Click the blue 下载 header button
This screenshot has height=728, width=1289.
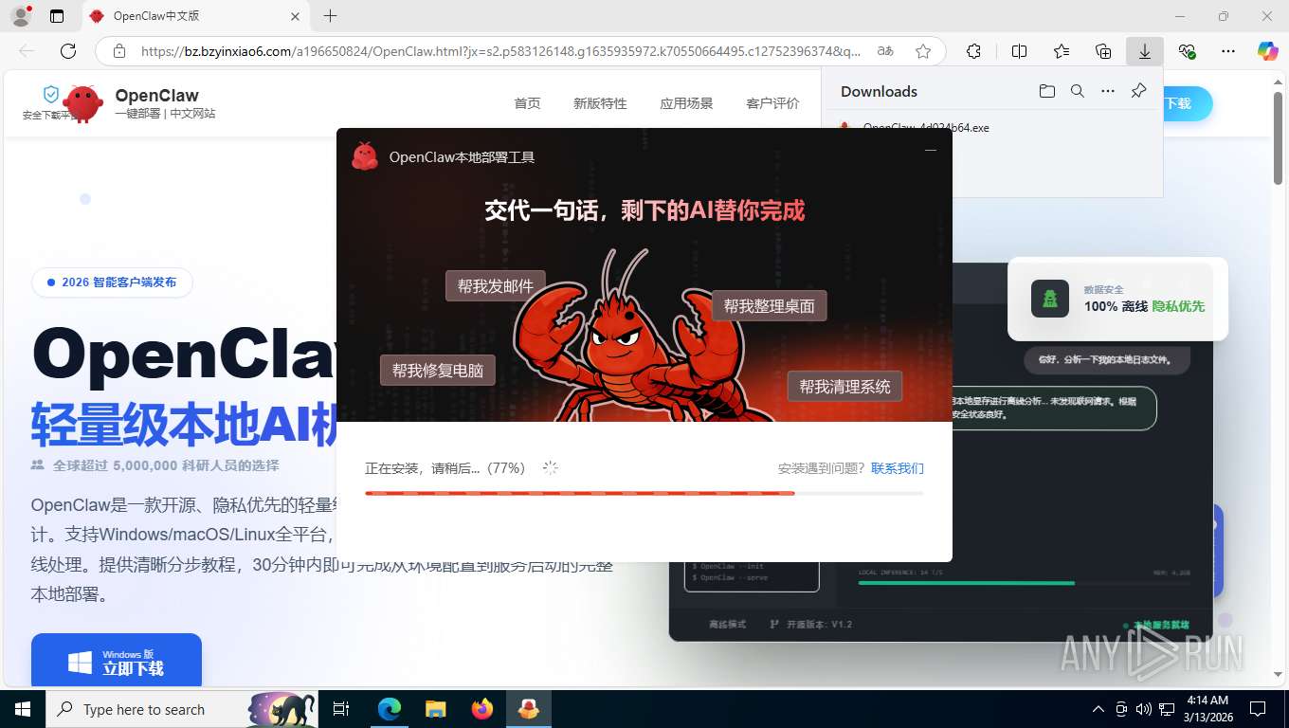tap(1187, 103)
